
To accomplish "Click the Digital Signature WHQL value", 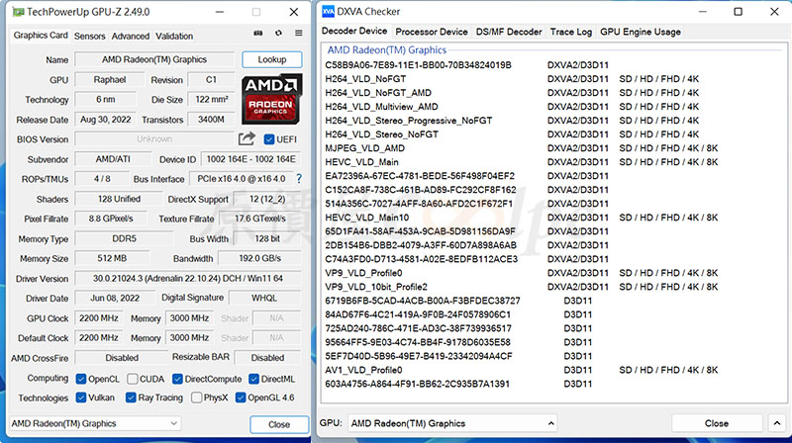I will point(264,299).
